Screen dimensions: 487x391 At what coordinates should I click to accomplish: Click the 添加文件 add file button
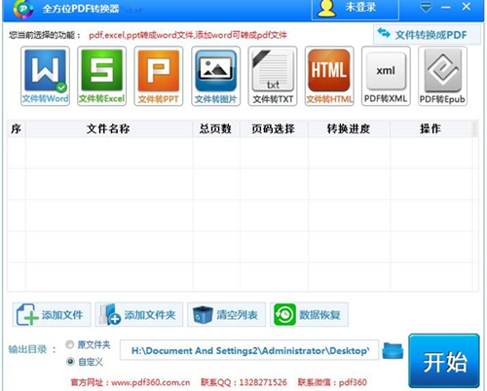(x=52, y=314)
